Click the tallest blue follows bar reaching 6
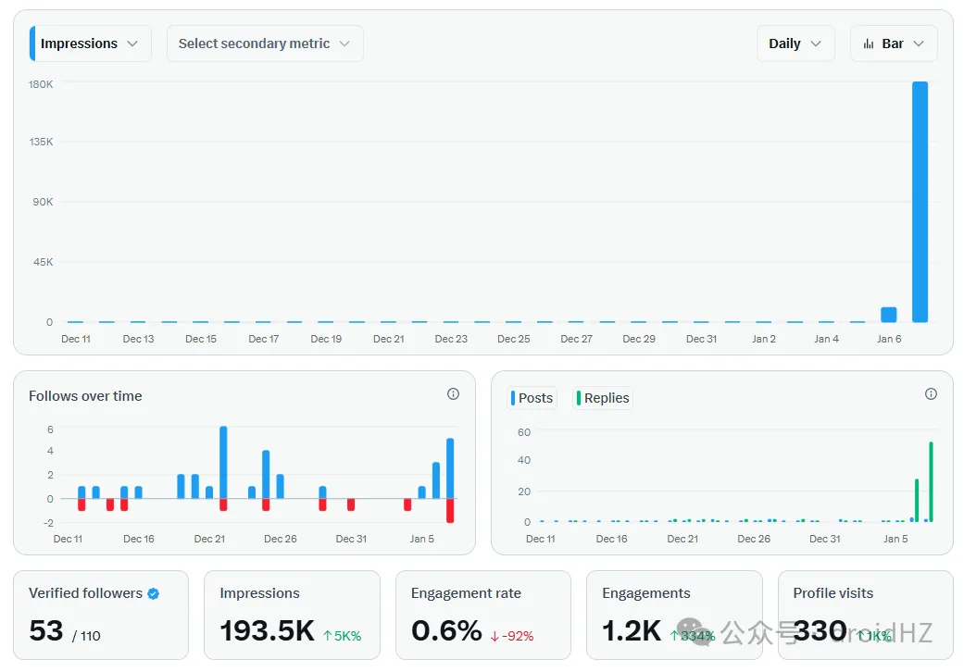Viewport: 964px width, 672px height. click(x=223, y=461)
